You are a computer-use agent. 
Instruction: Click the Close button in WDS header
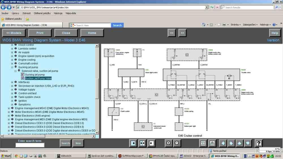tap(66, 33)
